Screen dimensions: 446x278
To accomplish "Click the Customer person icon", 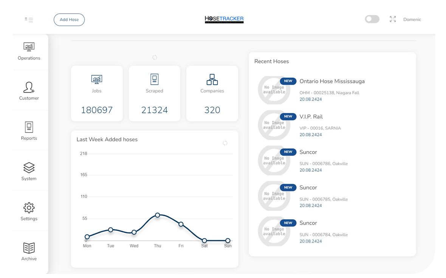I will [x=29, y=87].
